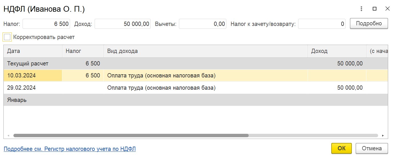Click the horizontal scrollbar thumb
Viewport: 393px width, 158px height.
[x=131, y=136]
